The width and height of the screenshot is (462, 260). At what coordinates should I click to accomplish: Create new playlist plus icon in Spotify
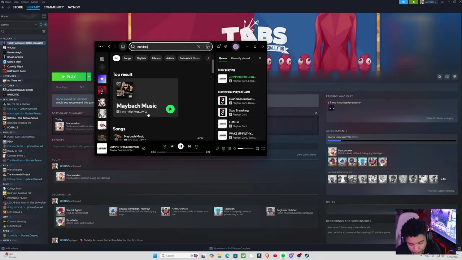(x=102, y=67)
